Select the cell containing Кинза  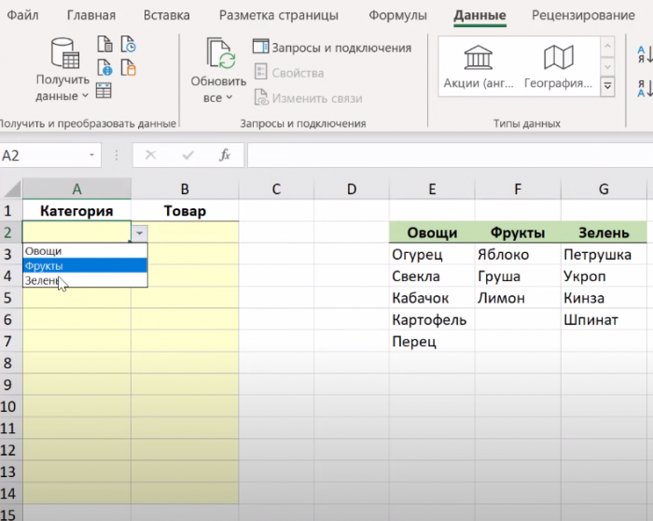(x=604, y=298)
